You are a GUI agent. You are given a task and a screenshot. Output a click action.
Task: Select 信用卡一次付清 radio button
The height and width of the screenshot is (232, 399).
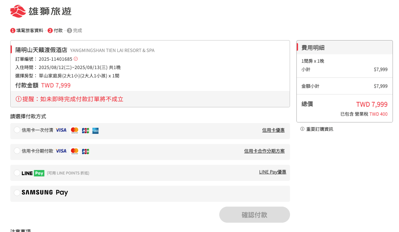click(x=17, y=130)
